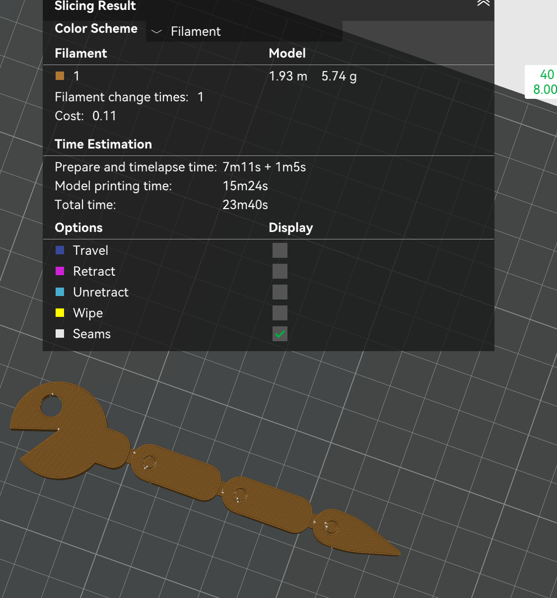Toggle Wipe display visibility
557x598 pixels.
pyautogui.click(x=279, y=312)
